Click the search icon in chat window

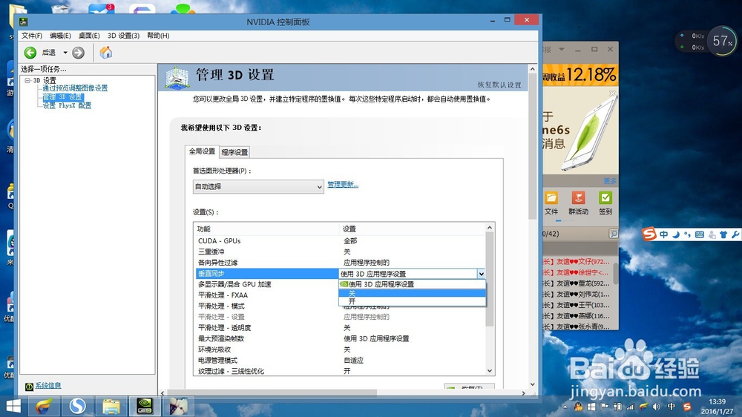coord(614,234)
